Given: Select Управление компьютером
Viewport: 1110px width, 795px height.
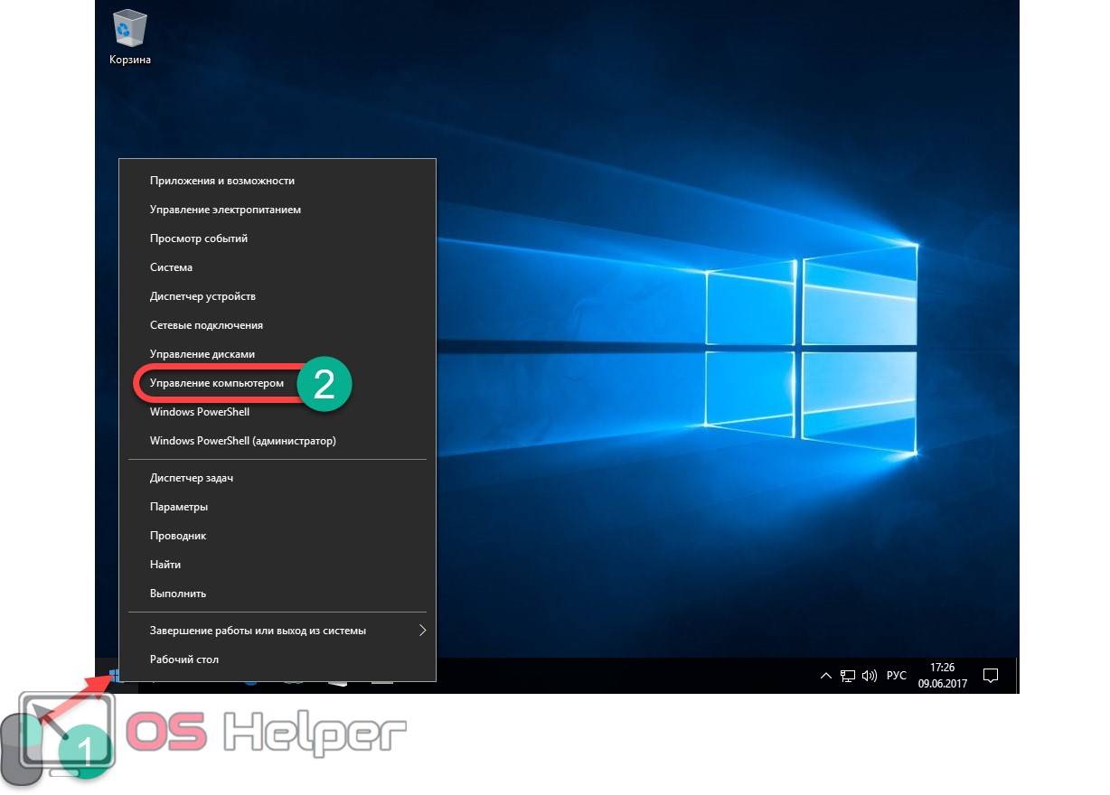Looking at the screenshot, I should coord(278,383).
